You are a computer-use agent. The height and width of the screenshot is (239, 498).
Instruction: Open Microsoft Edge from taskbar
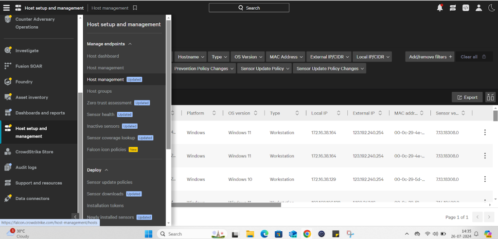[264, 234]
